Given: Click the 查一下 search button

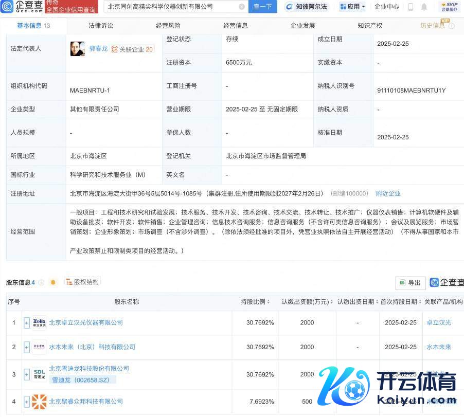Looking at the screenshot, I should [263, 7].
